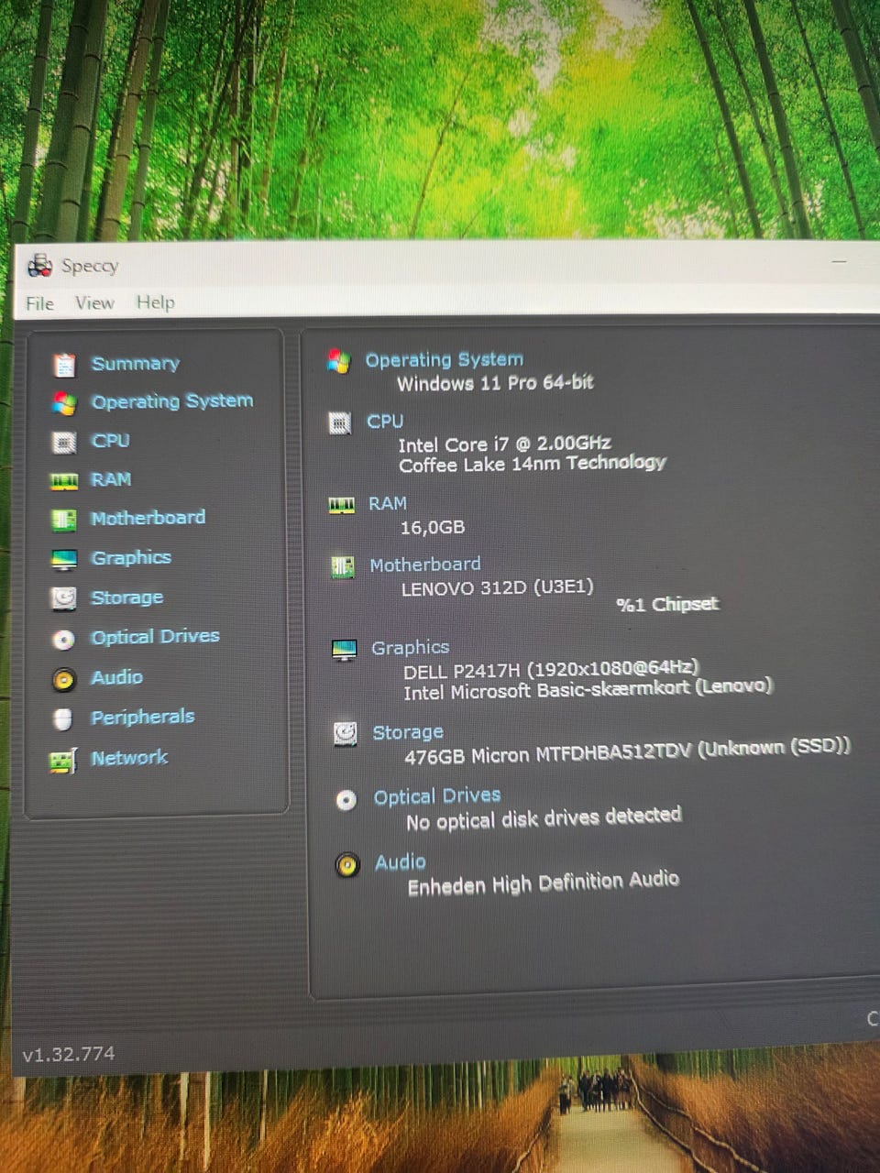Select Optical Drives in the sidebar
The width and height of the screenshot is (880, 1173).
155,637
